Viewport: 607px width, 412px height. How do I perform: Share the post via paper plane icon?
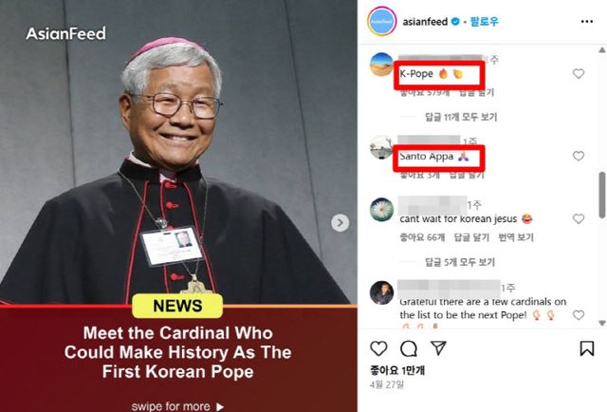click(438, 348)
